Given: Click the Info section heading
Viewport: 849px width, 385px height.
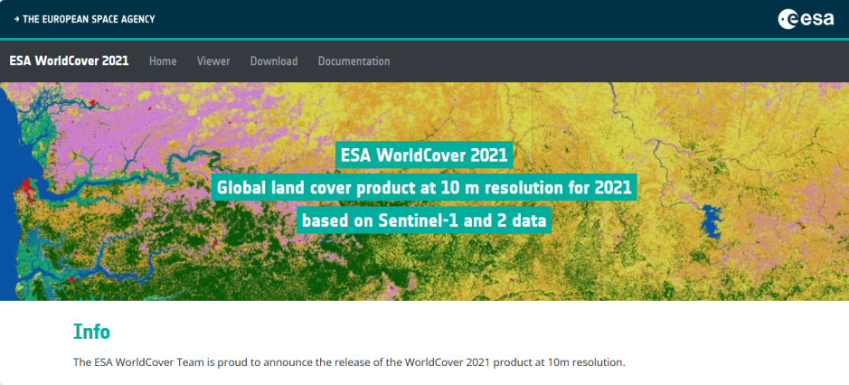Looking at the screenshot, I should point(91,332).
